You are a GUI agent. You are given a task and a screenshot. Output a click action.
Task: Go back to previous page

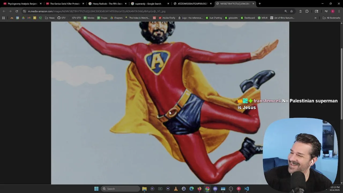click(4, 11)
